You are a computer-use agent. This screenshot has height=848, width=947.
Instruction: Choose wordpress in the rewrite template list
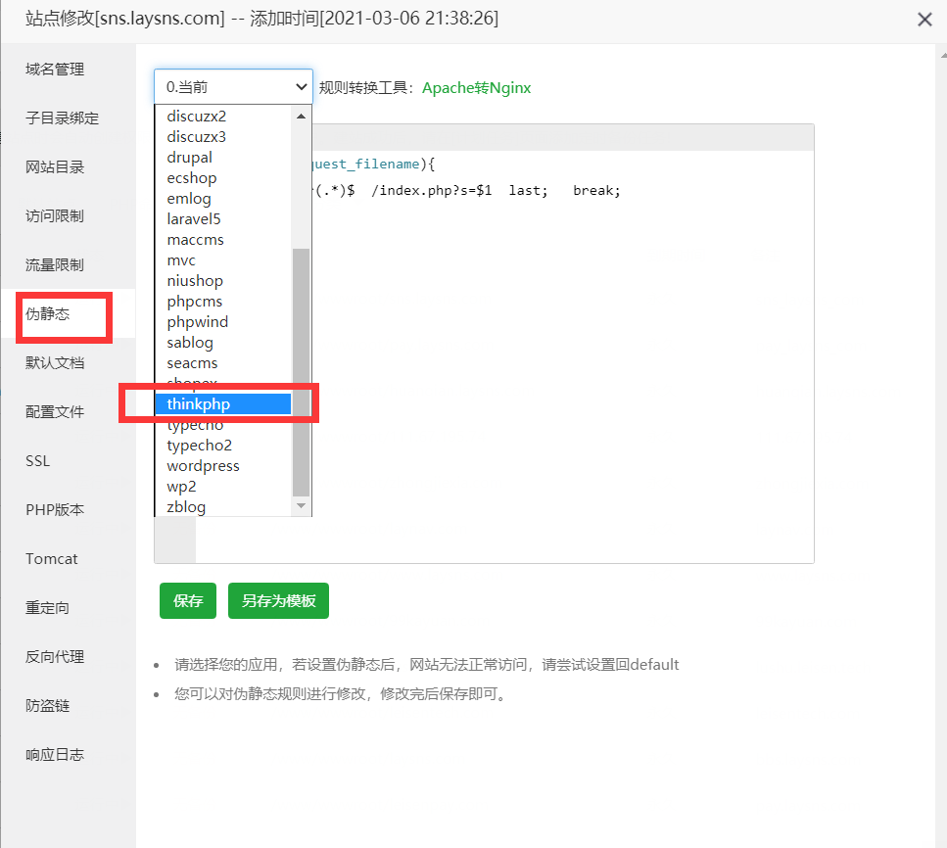(203, 466)
